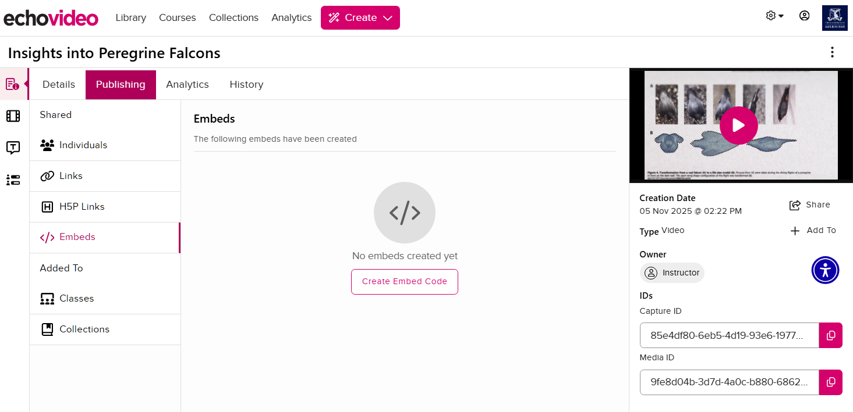Click the media title Insights into Peregrine Falcons

tap(114, 53)
